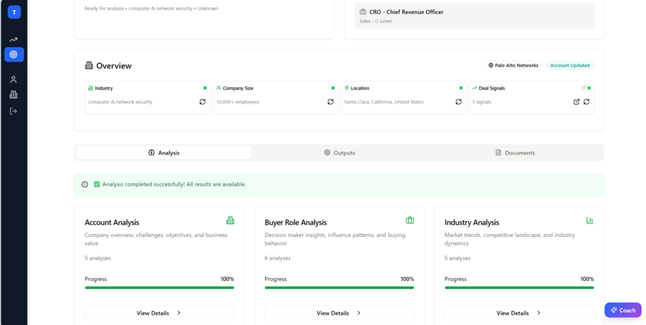This screenshot has height=325, width=646.
Task: Open the person profile icon in sidebar
Action: click(14, 80)
